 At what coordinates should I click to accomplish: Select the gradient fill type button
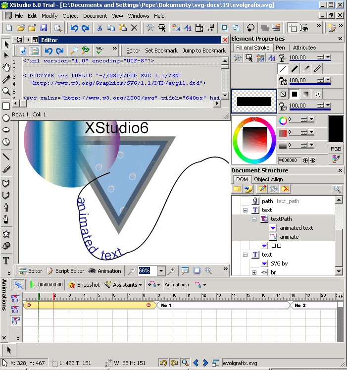[x=306, y=94]
